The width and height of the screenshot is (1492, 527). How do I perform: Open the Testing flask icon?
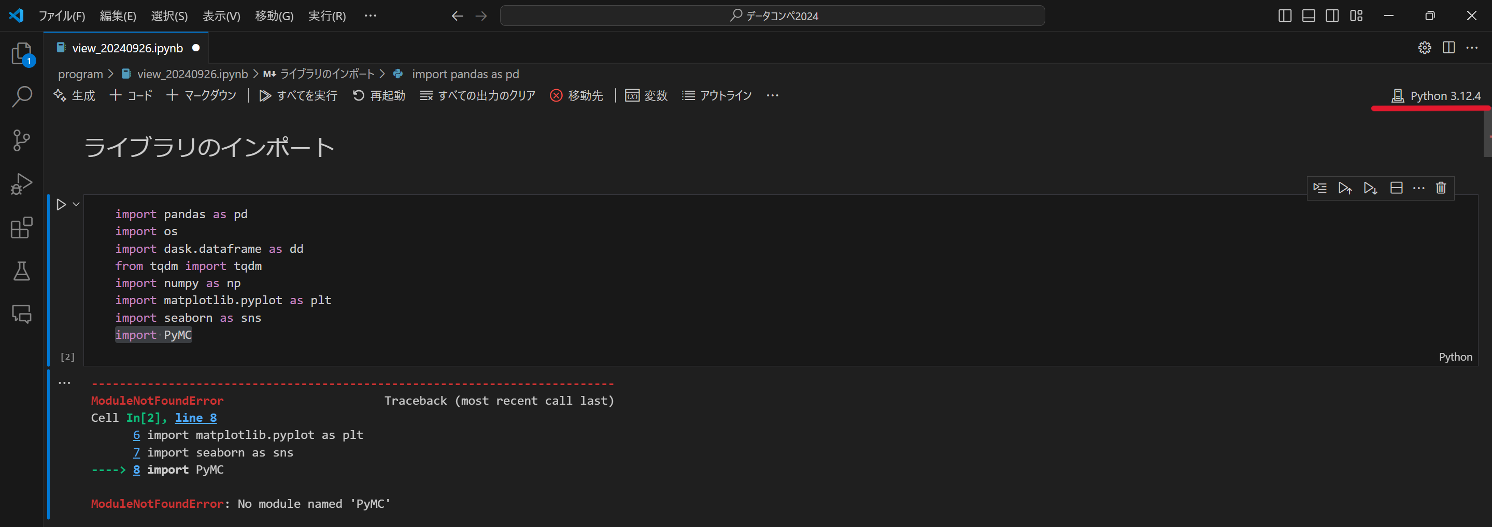(21, 271)
